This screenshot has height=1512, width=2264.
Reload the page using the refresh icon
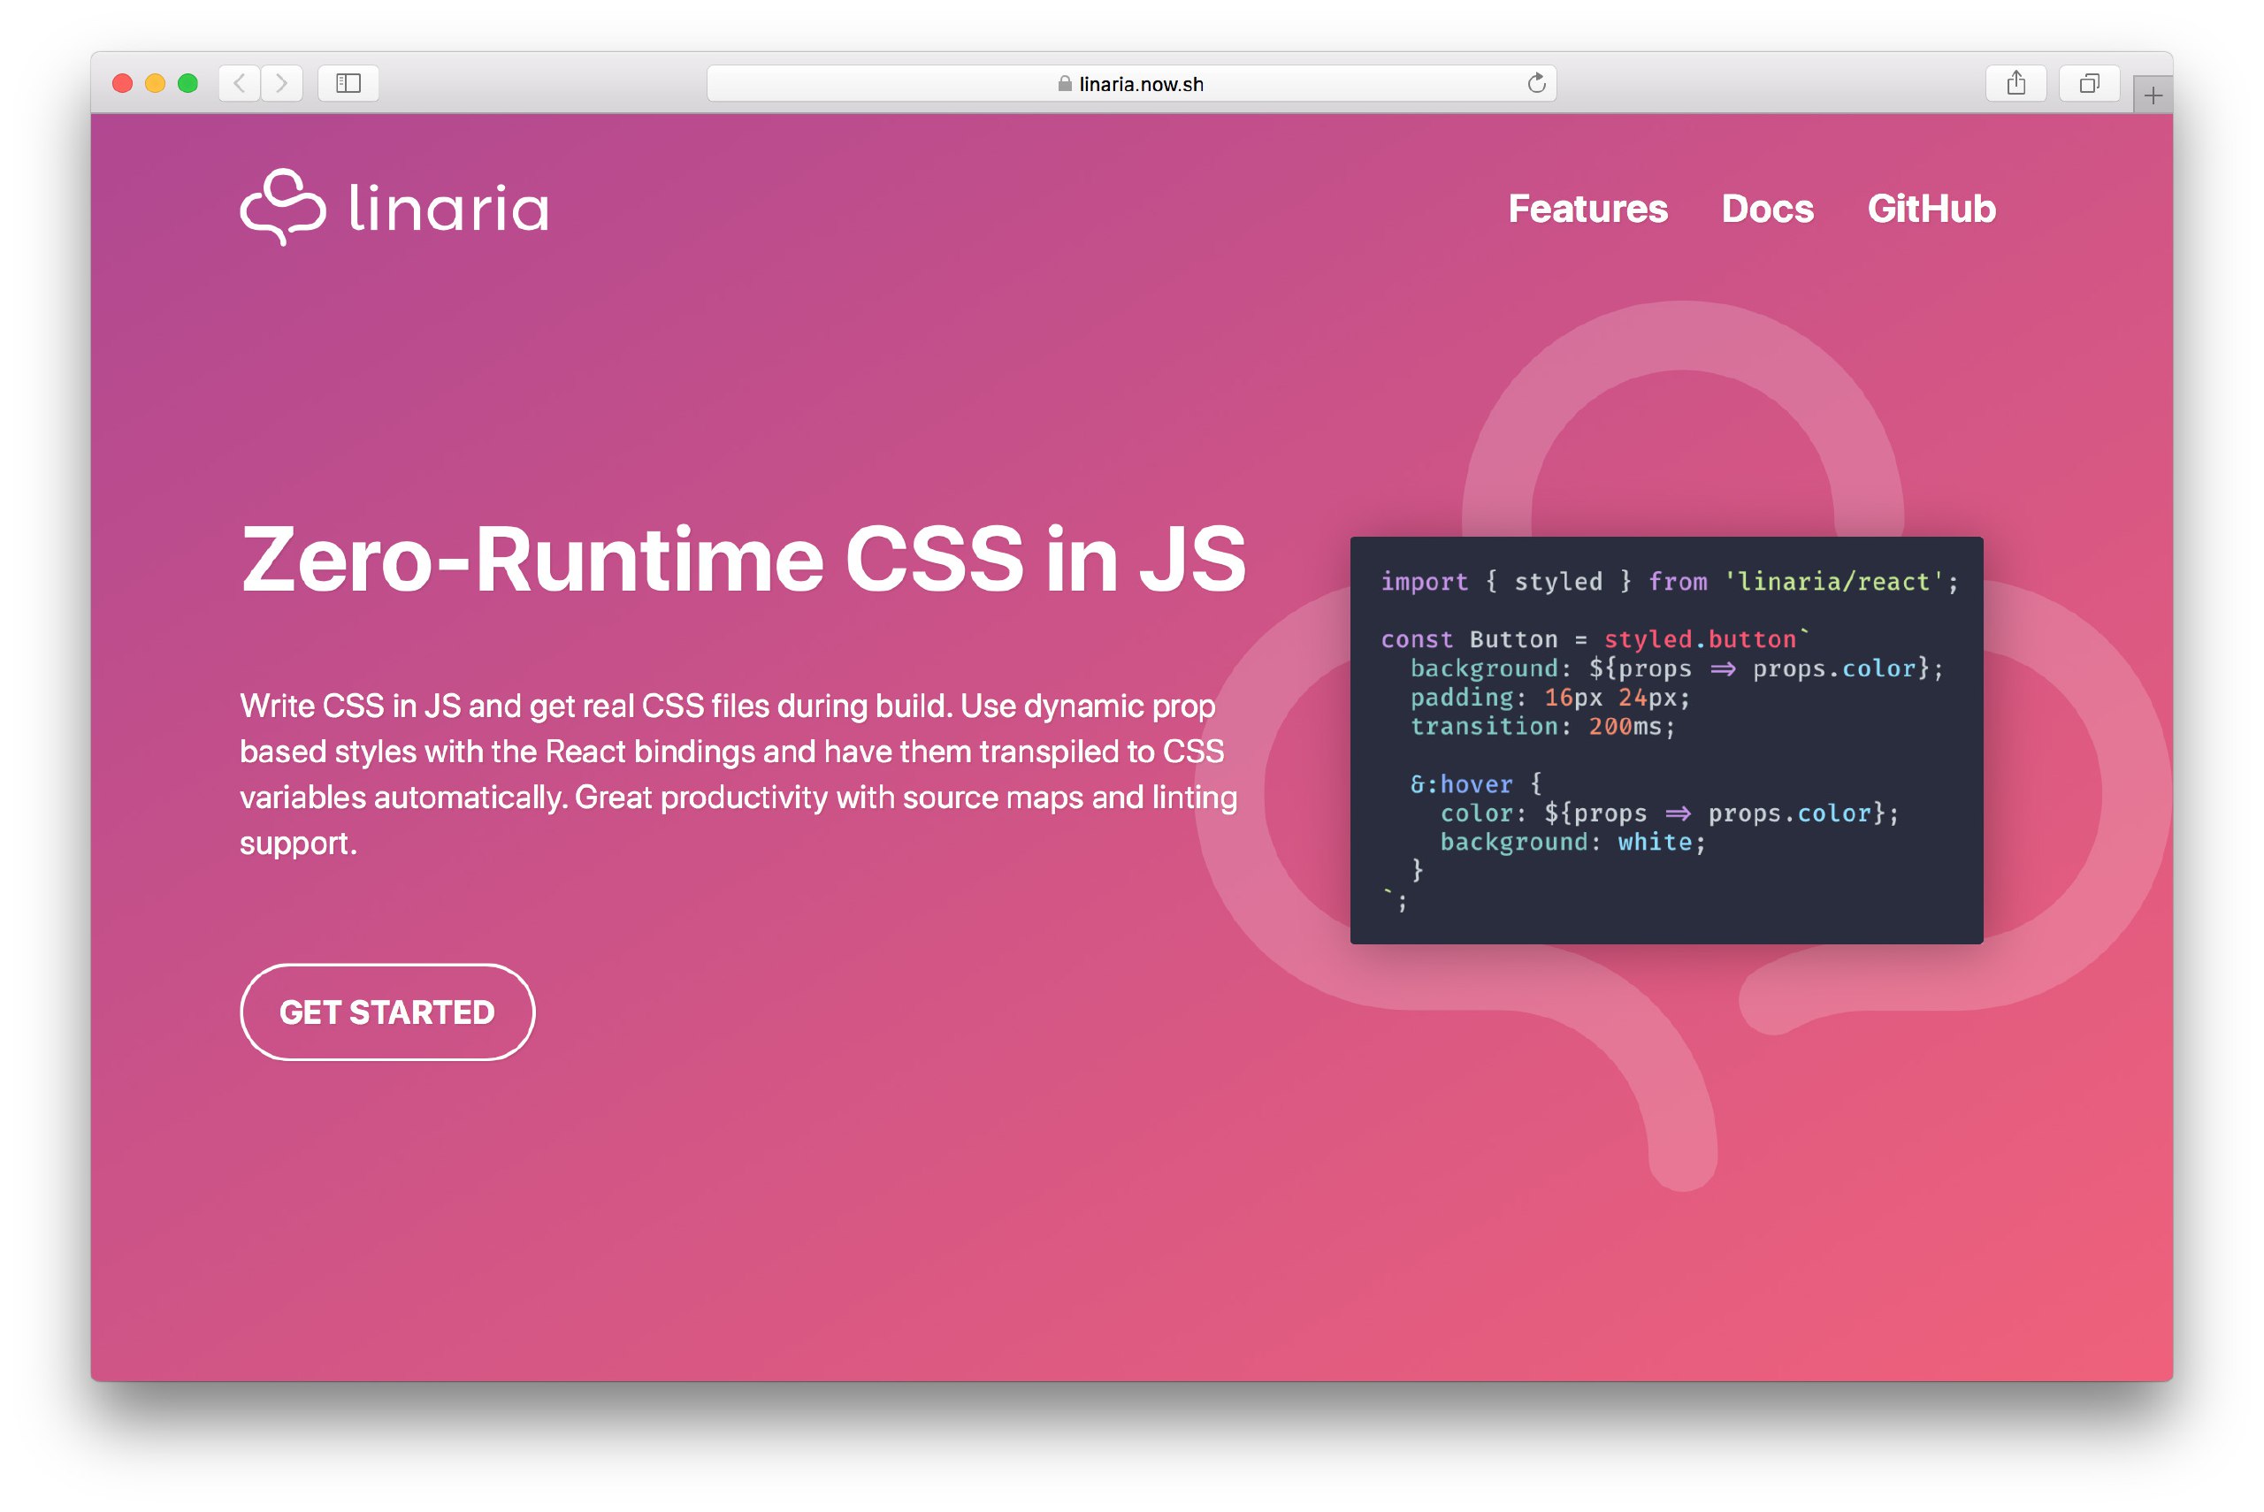(1536, 83)
